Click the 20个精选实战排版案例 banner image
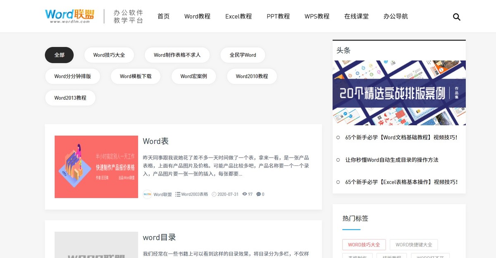Screen dimensions: 496x258 398,92
